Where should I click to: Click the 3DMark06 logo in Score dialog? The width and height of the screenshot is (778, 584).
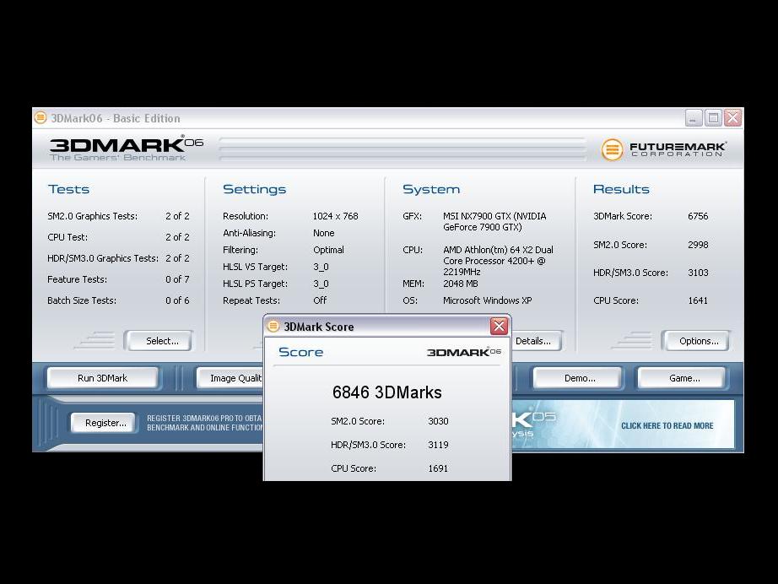(x=464, y=352)
